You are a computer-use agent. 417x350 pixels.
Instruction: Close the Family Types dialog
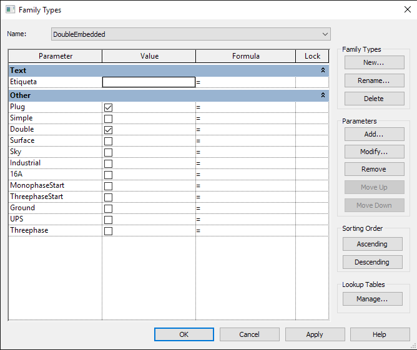pos(408,9)
